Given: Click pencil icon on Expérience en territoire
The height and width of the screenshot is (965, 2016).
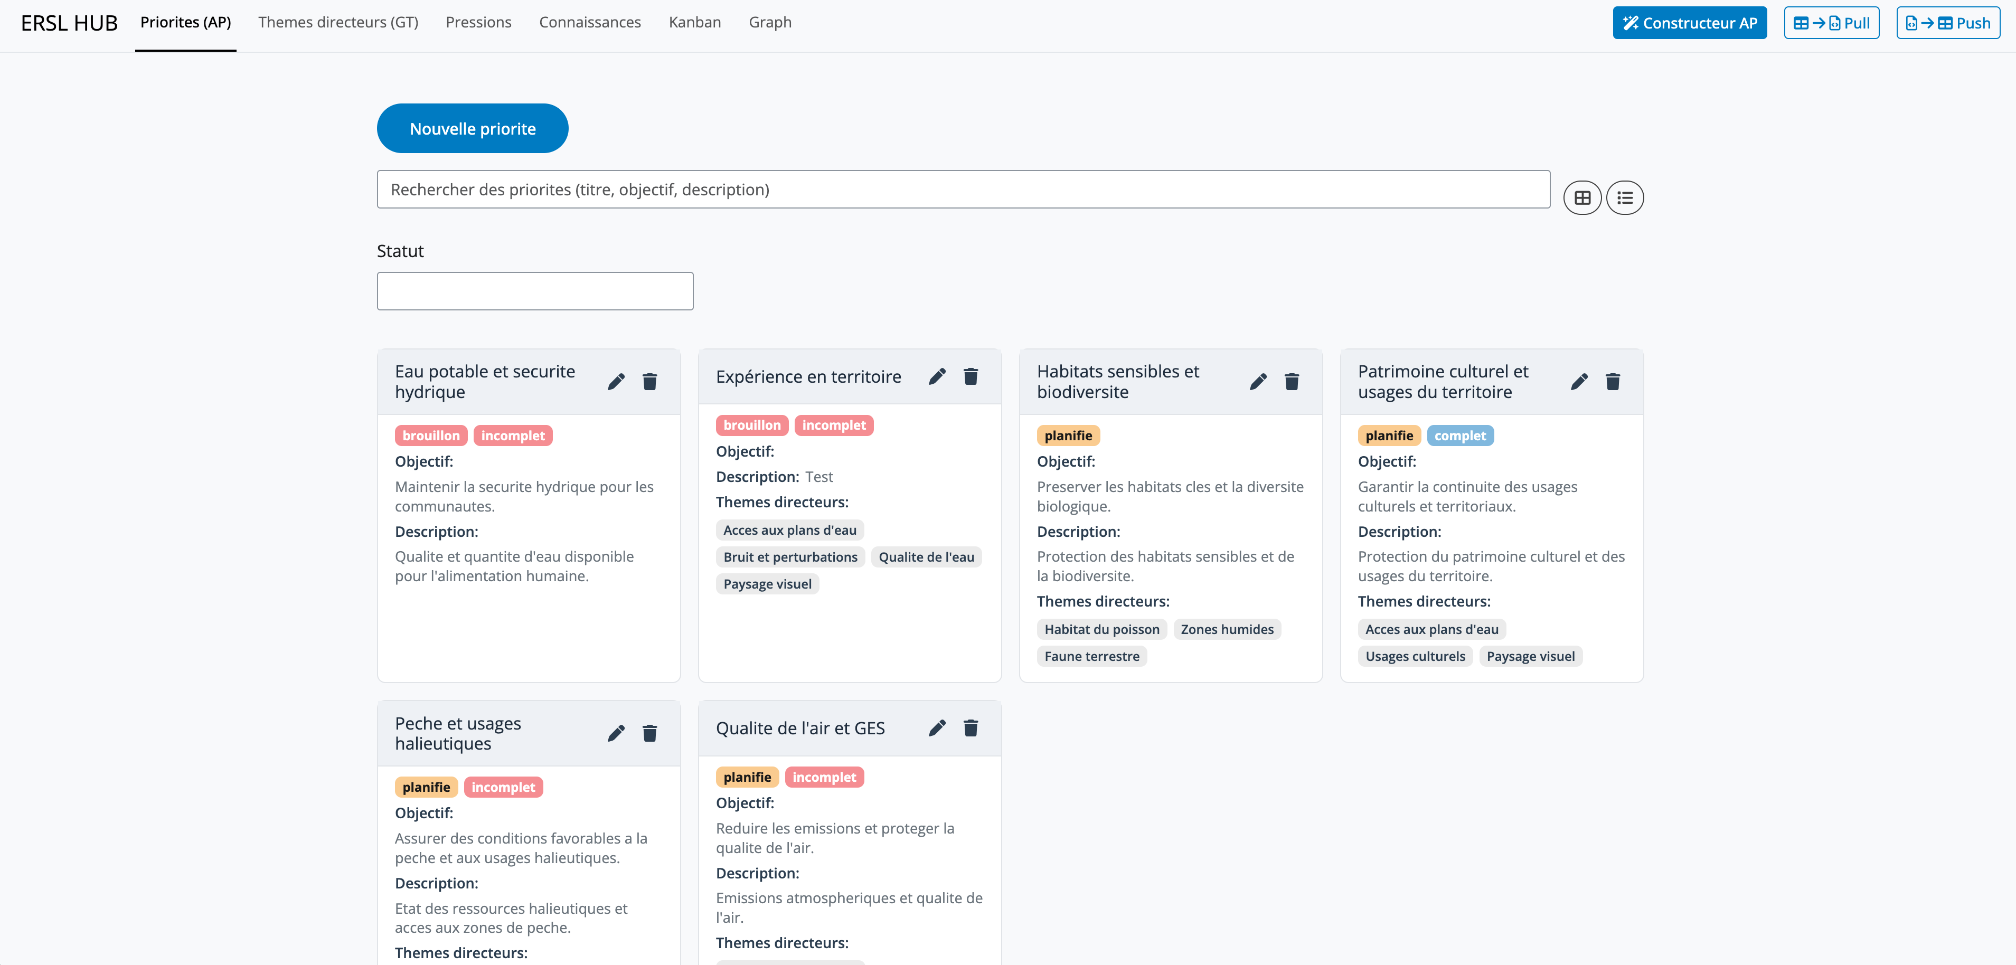Looking at the screenshot, I should point(937,376).
